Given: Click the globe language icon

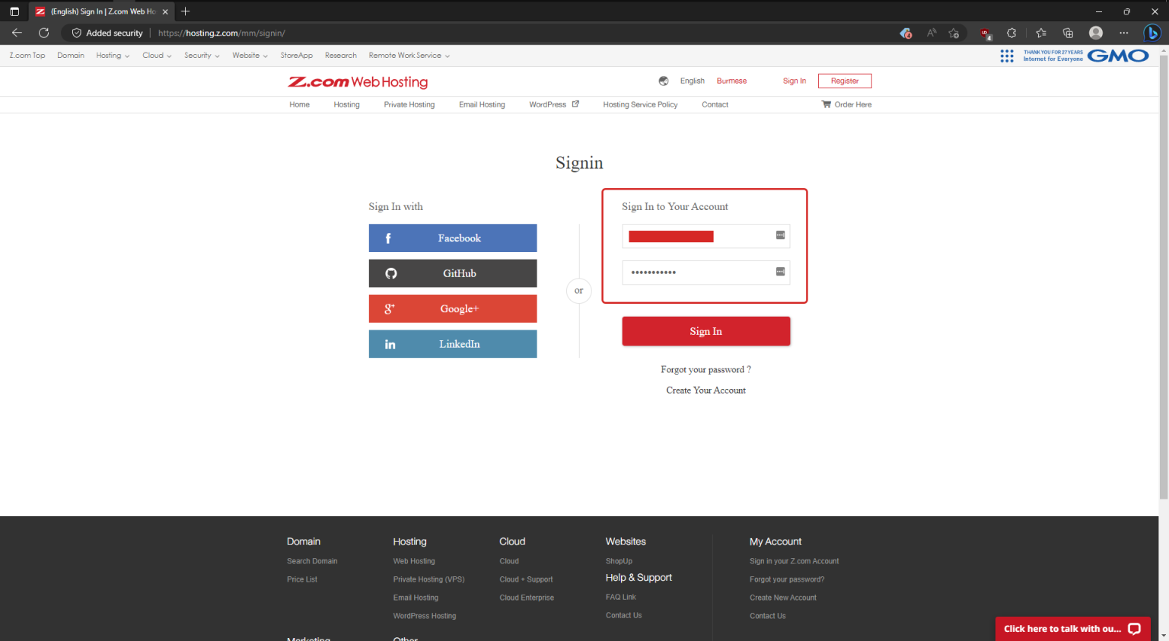Looking at the screenshot, I should click(664, 81).
